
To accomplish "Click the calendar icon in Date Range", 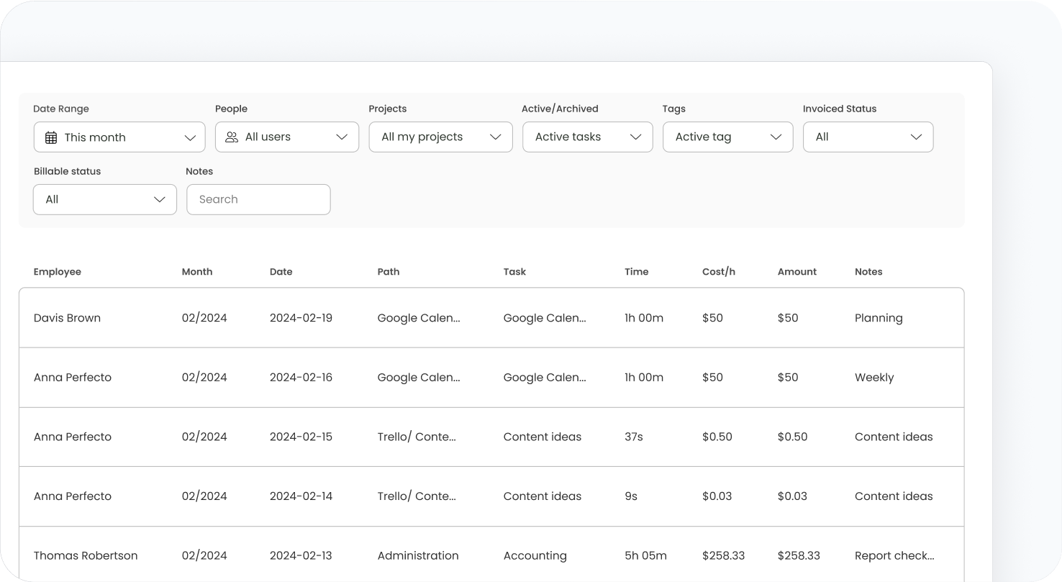I will [x=51, y=137].
